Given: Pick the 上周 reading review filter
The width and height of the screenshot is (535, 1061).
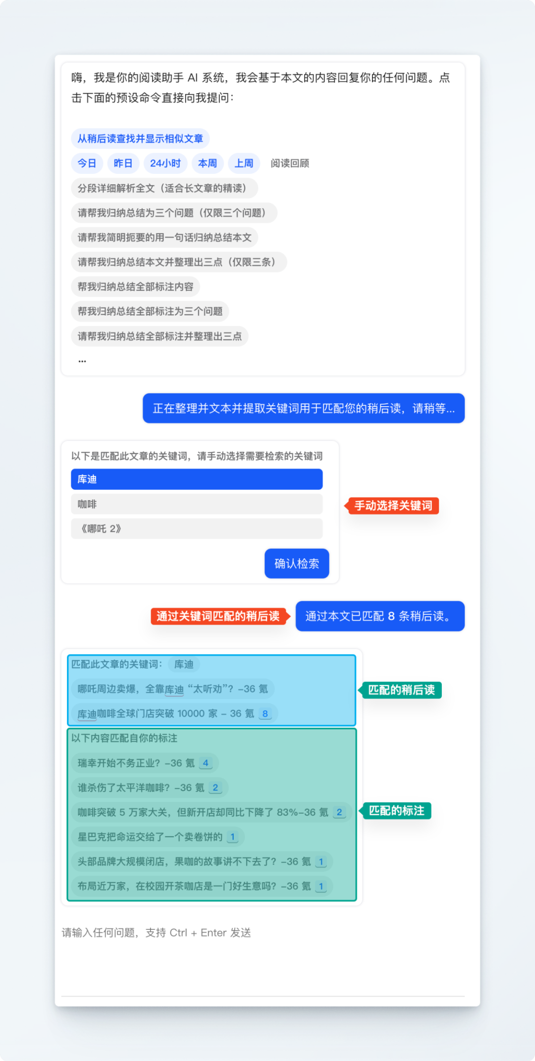Looking at the screenshot, I should pyautogui.click(x=244, y=163).
